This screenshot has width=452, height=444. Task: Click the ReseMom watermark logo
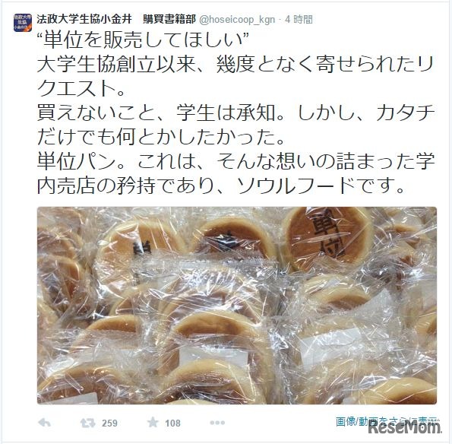point(405,427)
